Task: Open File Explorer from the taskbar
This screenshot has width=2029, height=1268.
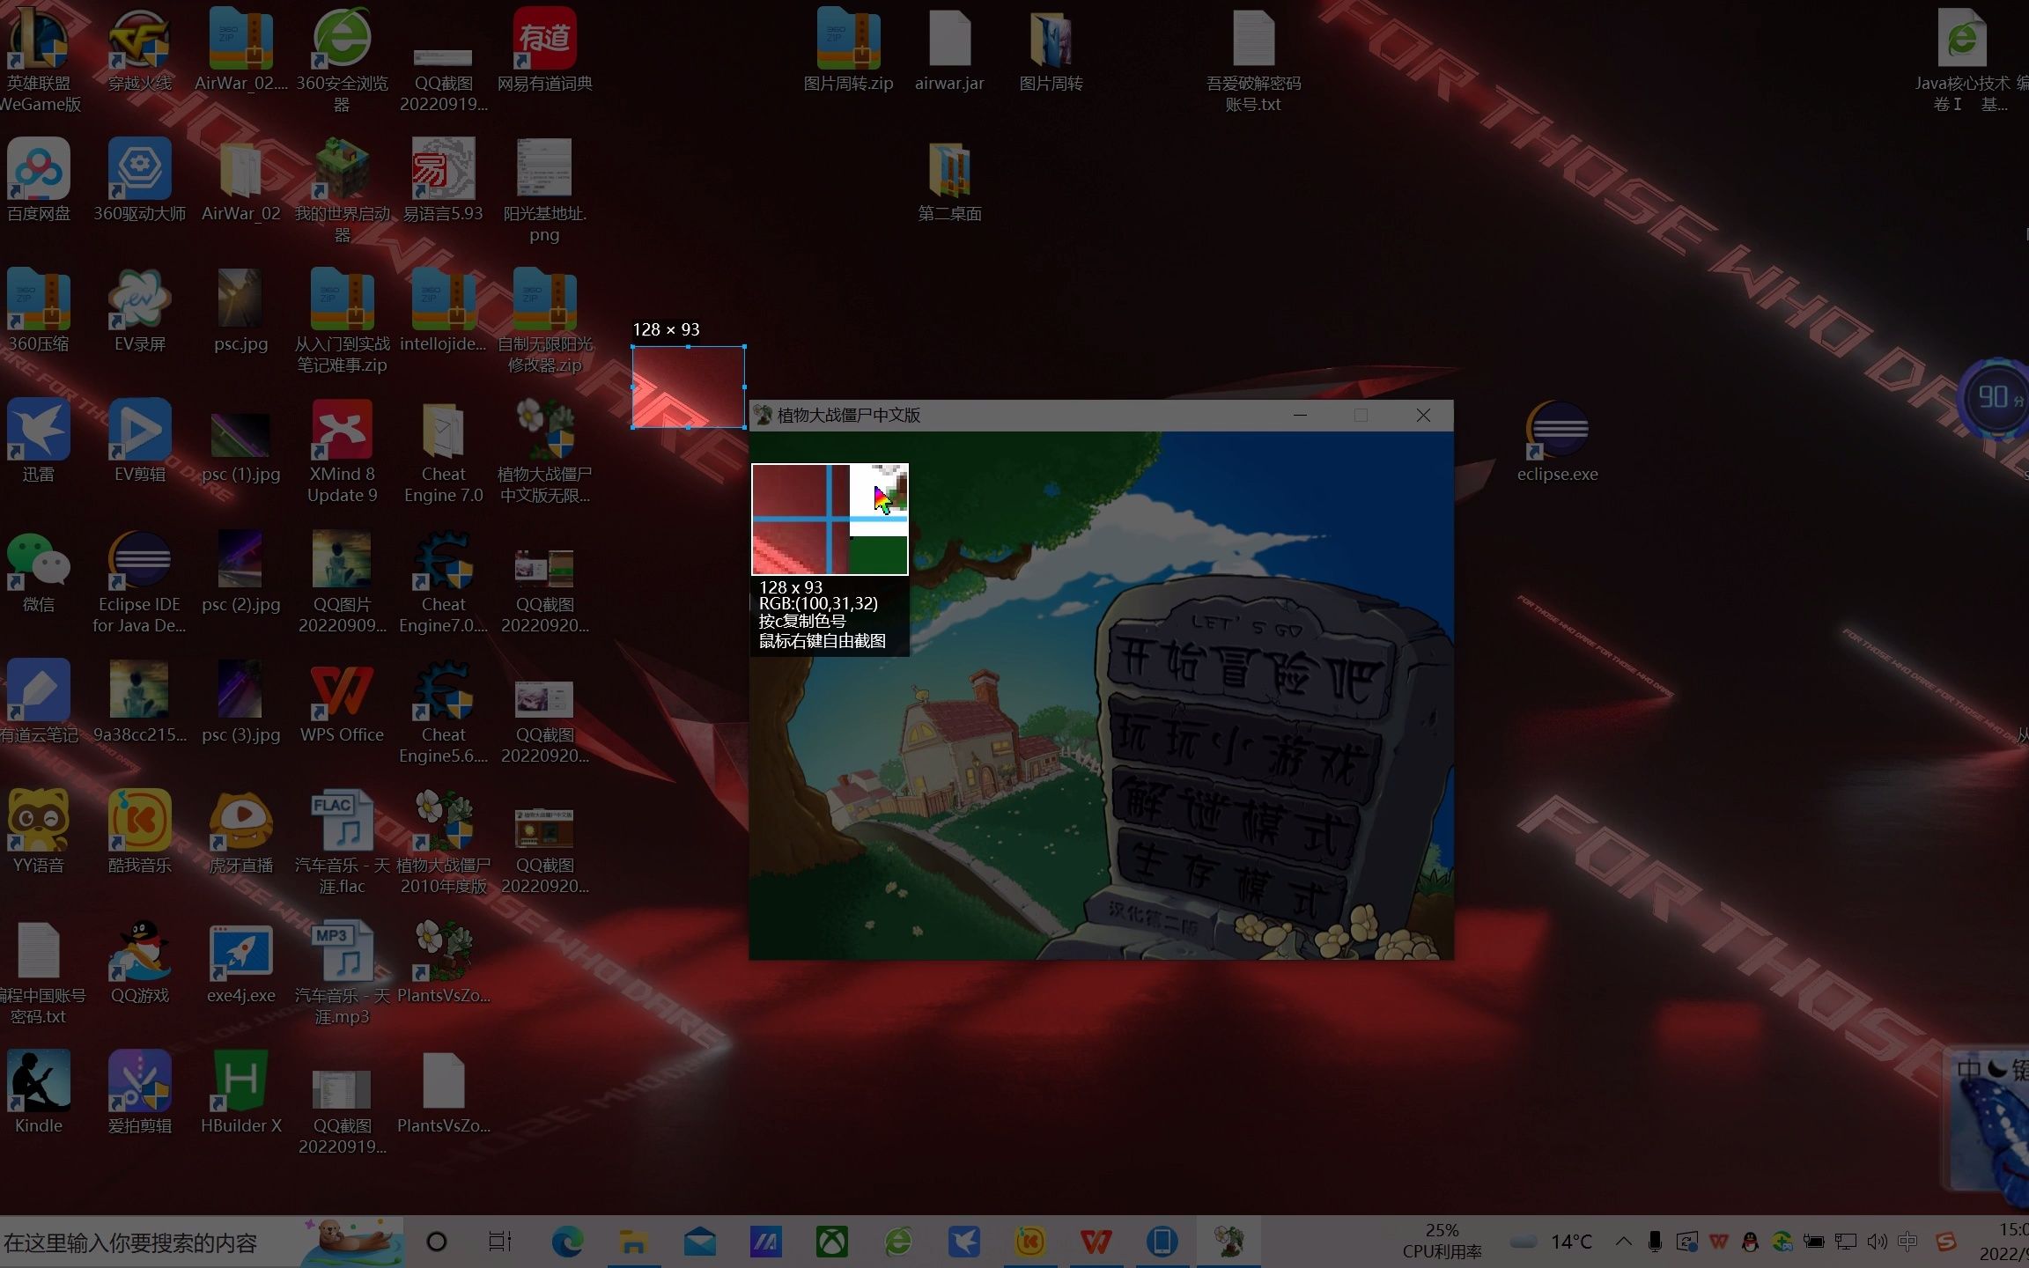Action: click(633, 1242)
